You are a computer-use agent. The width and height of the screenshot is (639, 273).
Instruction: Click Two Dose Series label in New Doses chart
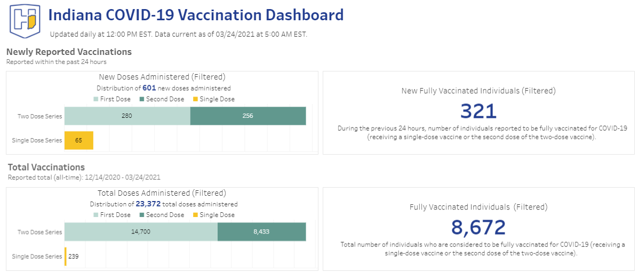pos(40,116)
